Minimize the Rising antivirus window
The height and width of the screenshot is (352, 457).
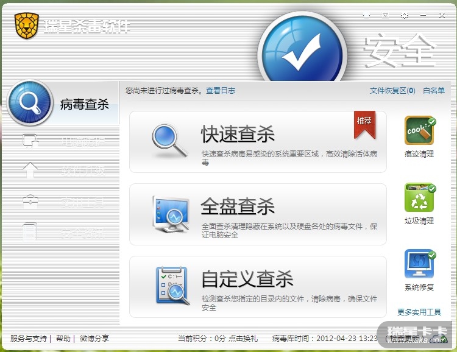coord(423,15)
